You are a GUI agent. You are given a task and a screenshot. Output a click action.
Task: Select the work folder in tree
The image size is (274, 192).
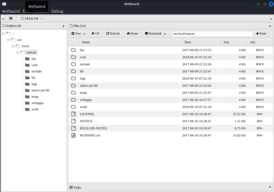click(x=35, y=109)
